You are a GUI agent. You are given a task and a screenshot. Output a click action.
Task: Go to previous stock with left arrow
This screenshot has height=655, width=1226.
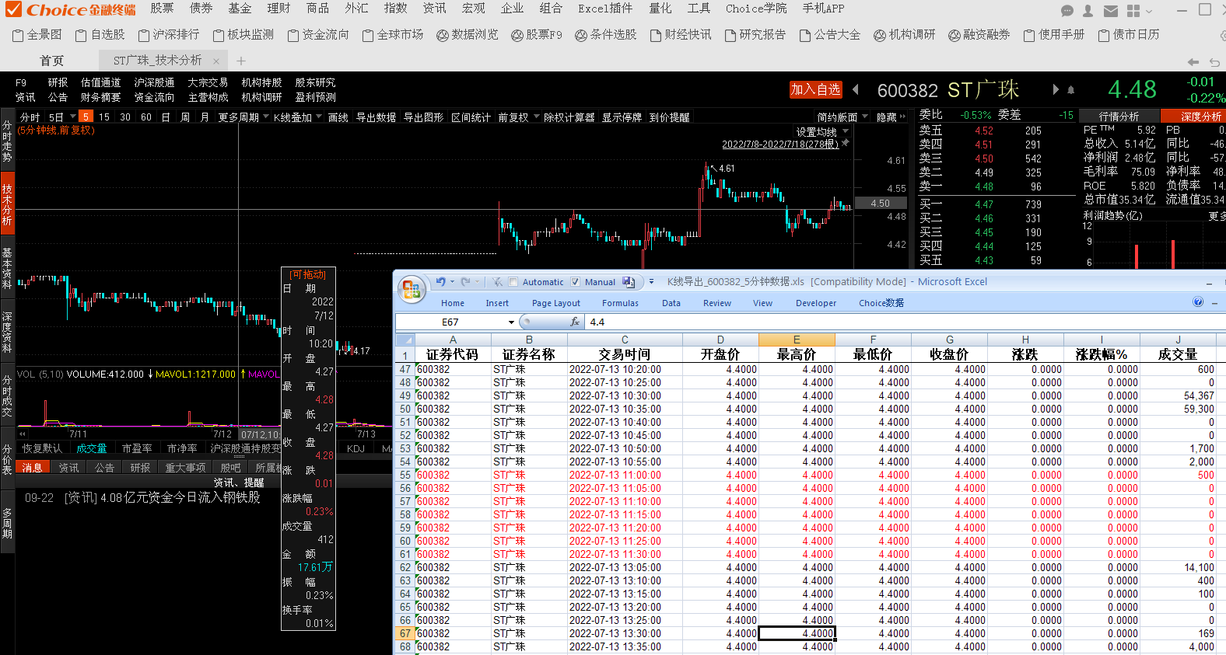tap(856, 89)
